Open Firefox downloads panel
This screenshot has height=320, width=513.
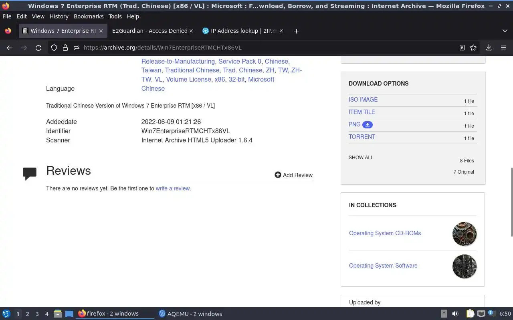pyautogui.click(x=489, y=48)
